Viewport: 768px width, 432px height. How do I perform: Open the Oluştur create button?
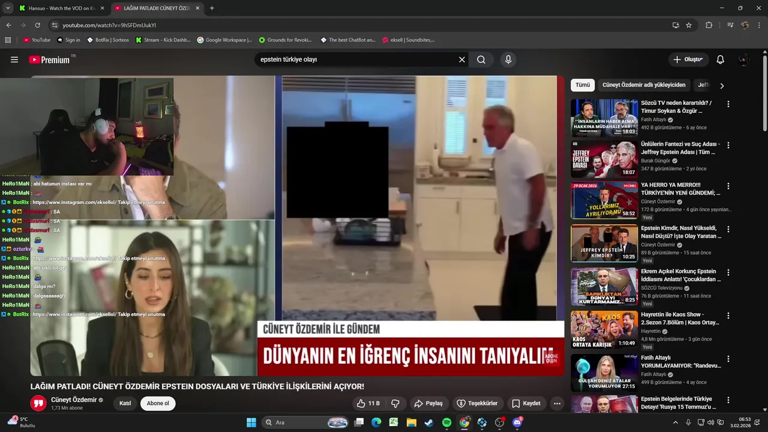689,59
